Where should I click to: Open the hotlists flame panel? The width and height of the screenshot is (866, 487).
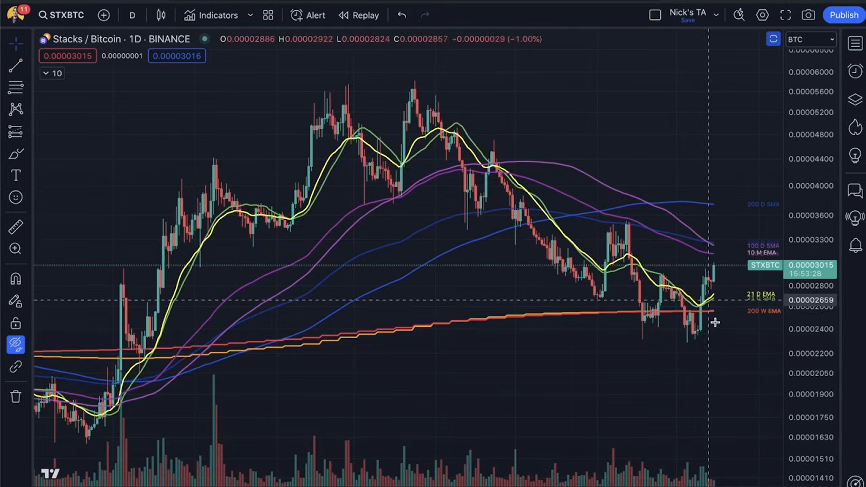[855, 127]
